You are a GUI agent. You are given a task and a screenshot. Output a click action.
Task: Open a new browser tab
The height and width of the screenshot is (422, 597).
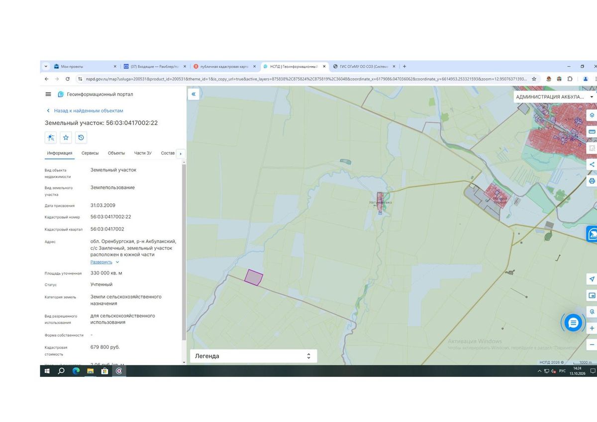point(404,66)
